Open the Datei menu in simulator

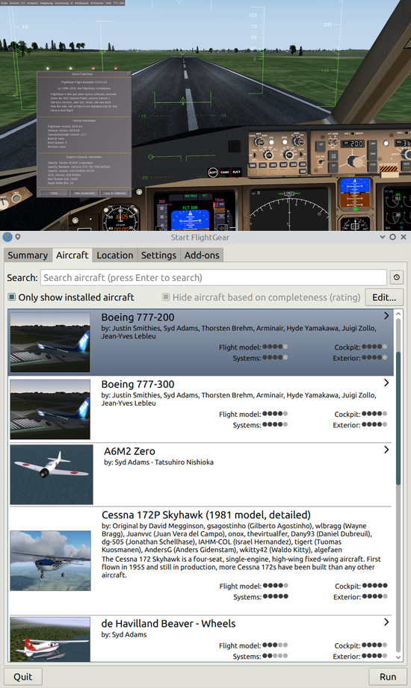tap(4, 3)
